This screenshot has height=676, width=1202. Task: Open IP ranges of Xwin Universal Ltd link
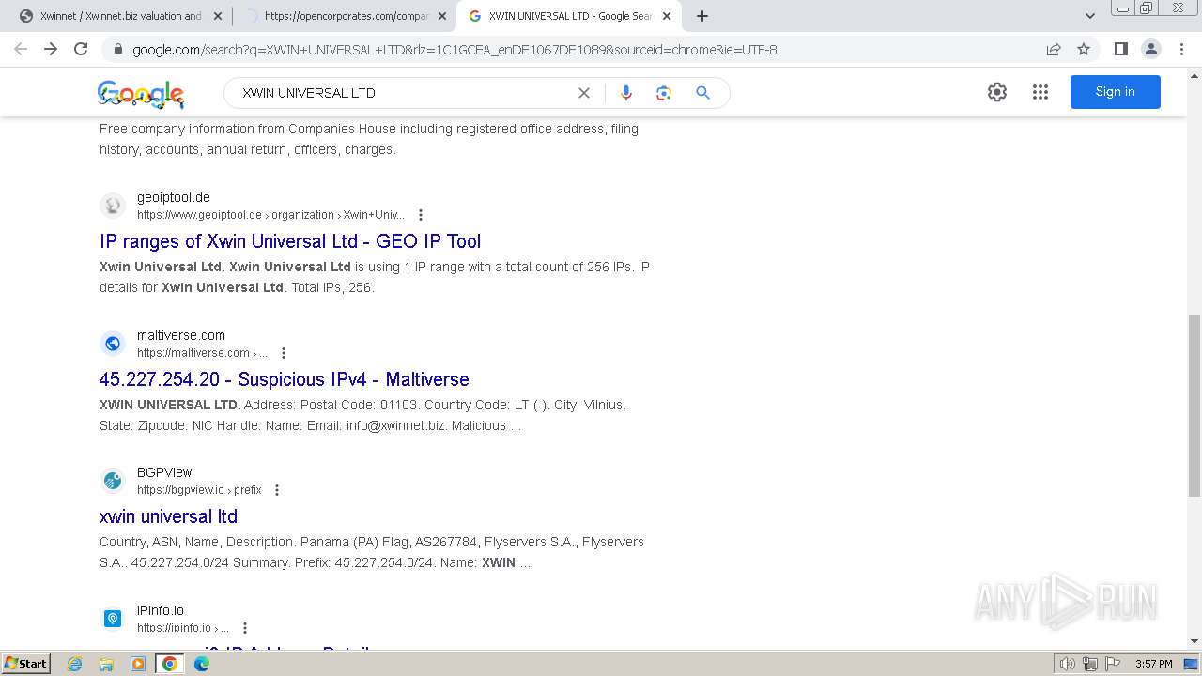coord(290,241)
